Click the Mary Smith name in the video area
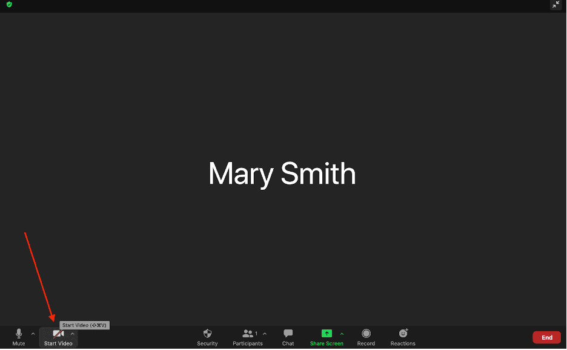Image resolution: width=567 pixels, height=350 pixels. tap(282, 174)
